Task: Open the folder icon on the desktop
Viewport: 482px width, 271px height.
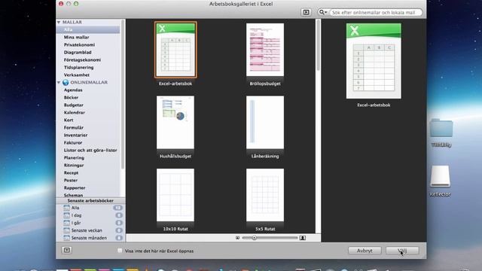Action: pyautogui.click(x=441, y=128)
